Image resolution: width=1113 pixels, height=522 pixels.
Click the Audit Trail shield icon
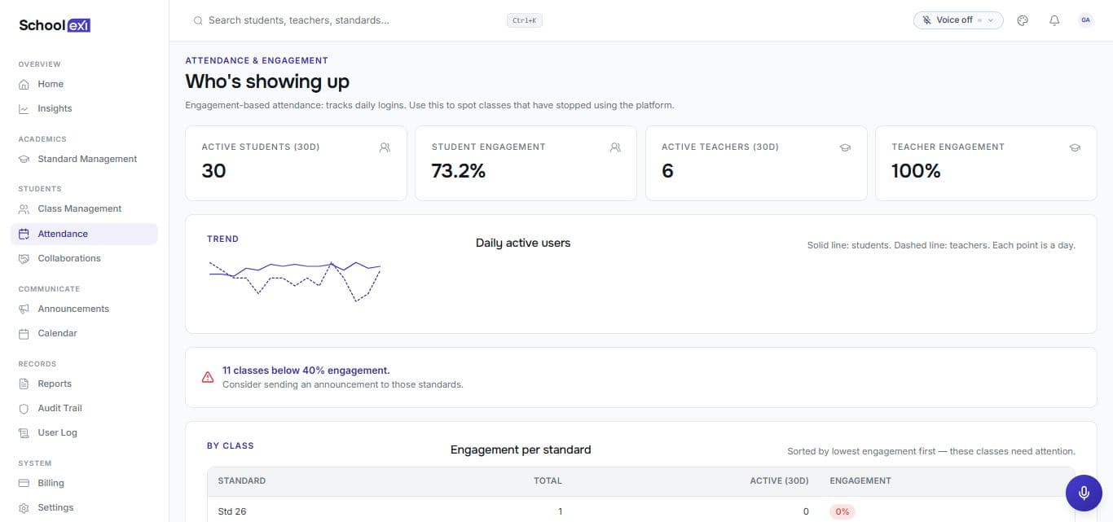tap(24, 408)
